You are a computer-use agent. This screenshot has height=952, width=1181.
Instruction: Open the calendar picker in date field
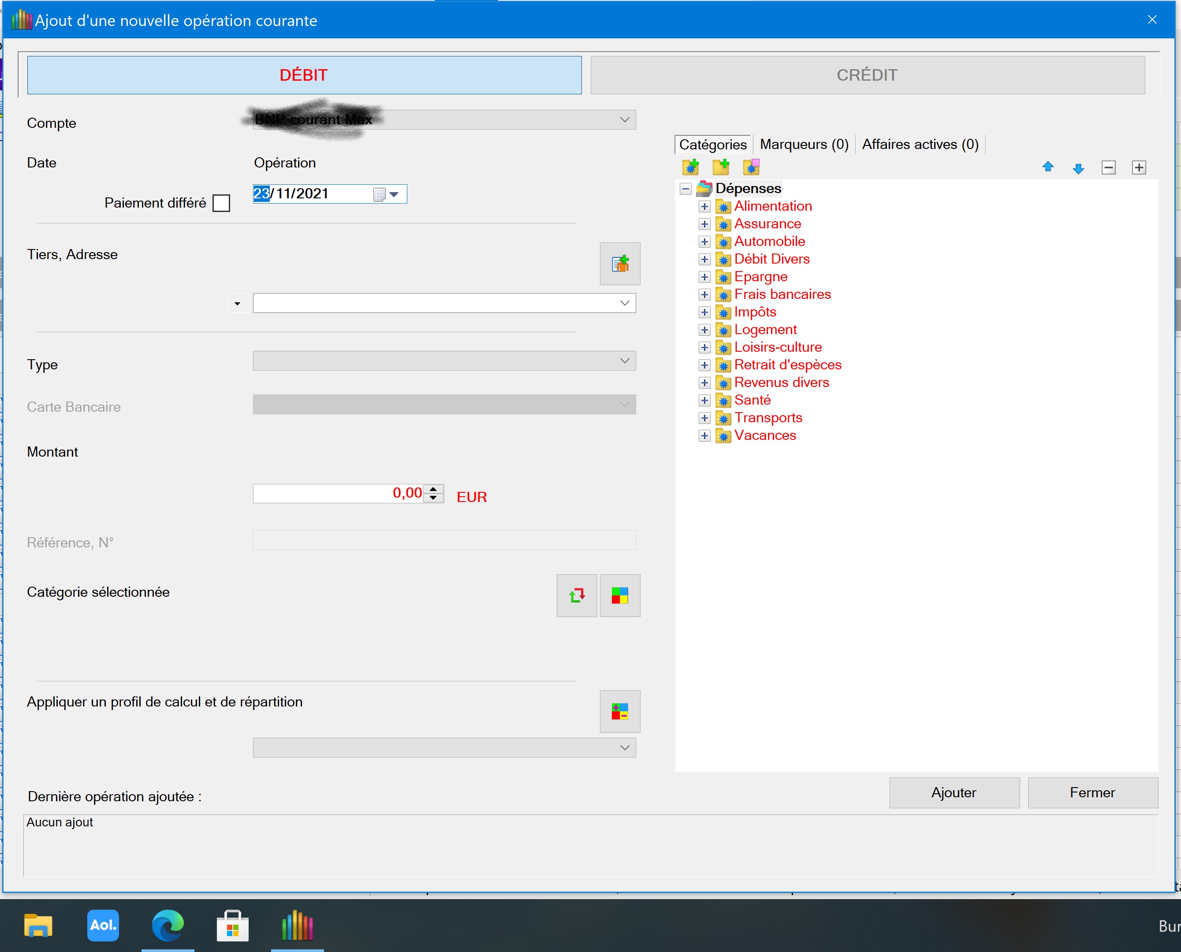393,194
